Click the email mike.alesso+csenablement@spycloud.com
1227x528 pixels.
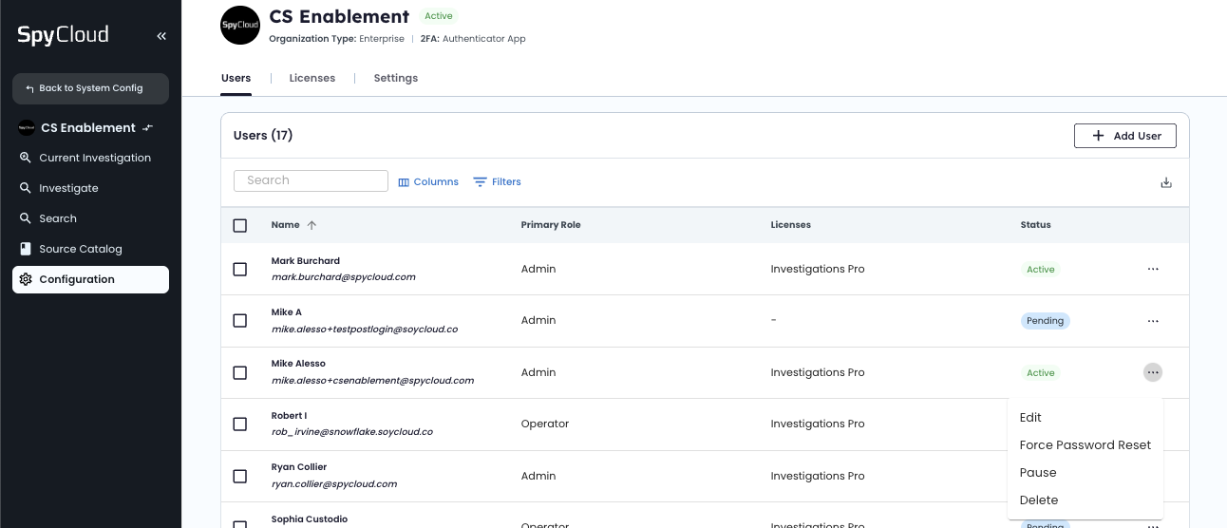point(372,381)
